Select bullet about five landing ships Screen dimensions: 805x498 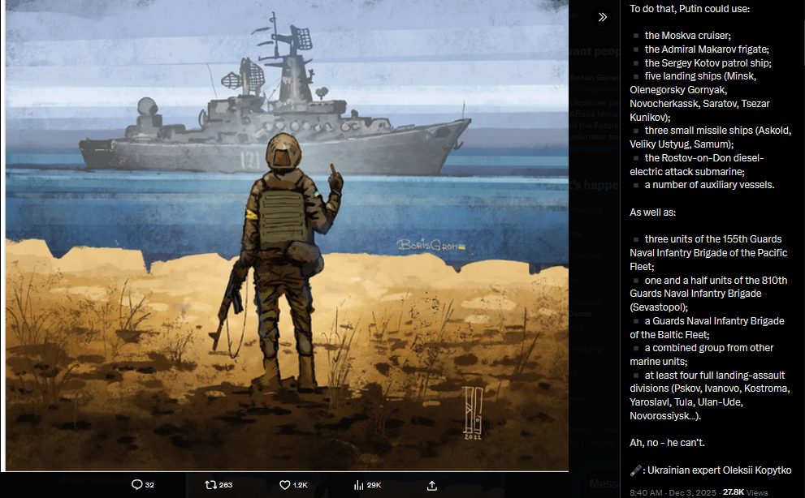[699, 97]
